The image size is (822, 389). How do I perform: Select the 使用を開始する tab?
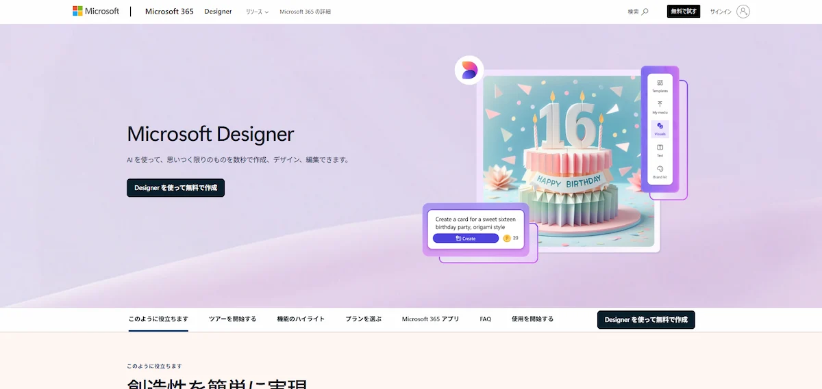tap(532, 319)
